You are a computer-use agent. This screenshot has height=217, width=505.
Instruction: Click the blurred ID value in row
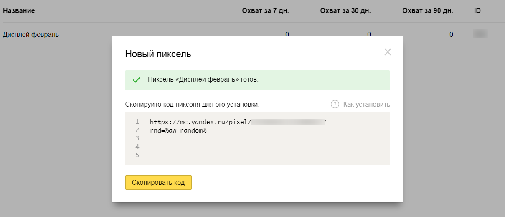(480, 34)
